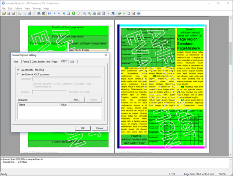
Task: Jump to last page arrow icon
Action: click(64, 14)
